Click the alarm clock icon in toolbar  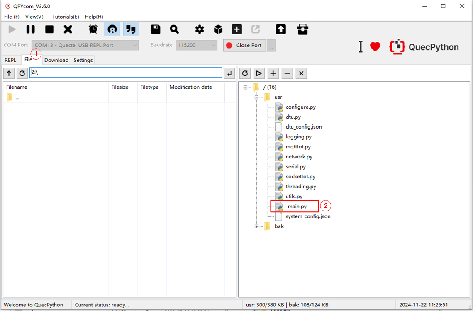point(93,29)
